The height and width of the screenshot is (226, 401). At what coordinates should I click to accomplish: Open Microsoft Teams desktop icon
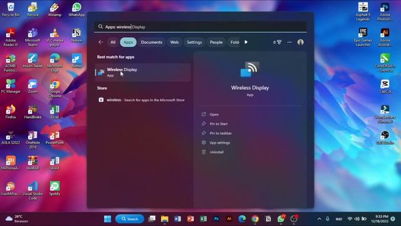(x=33, y=37)
